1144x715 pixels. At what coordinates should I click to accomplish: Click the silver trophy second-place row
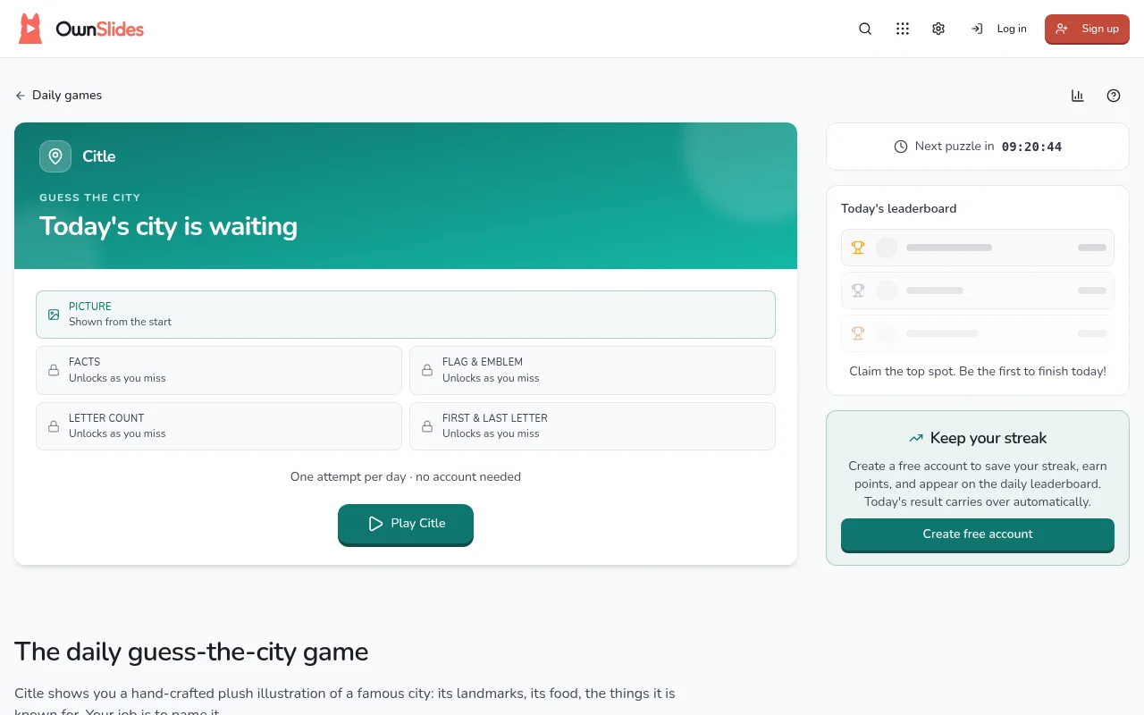coord(978,290)
